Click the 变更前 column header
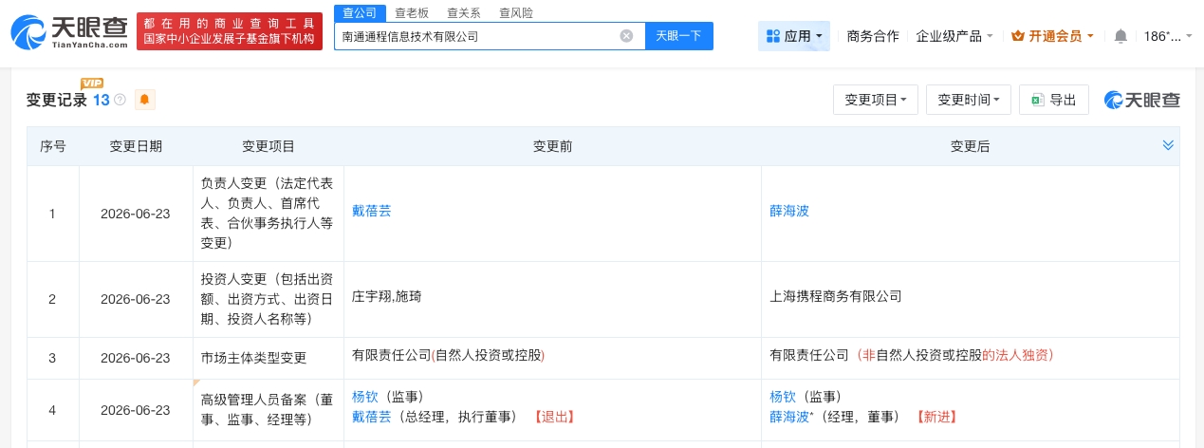Image resolution: width=1204 pixels, height=448 pixels. (552, 146)
